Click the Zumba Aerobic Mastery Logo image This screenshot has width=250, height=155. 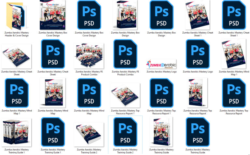tap(161, 63)
